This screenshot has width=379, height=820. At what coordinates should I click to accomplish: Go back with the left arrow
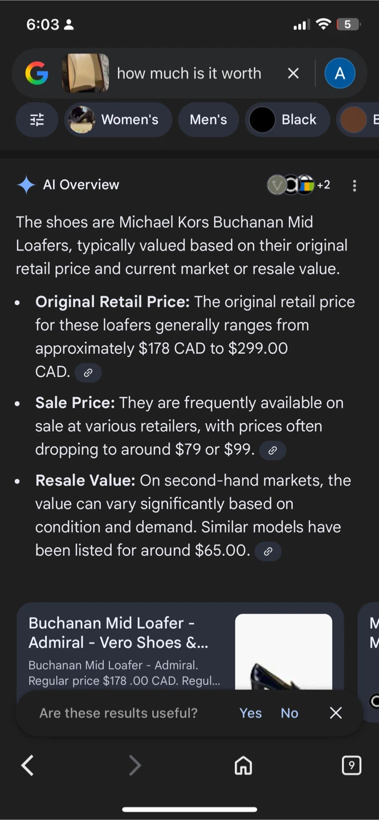[x=27, y=765]
